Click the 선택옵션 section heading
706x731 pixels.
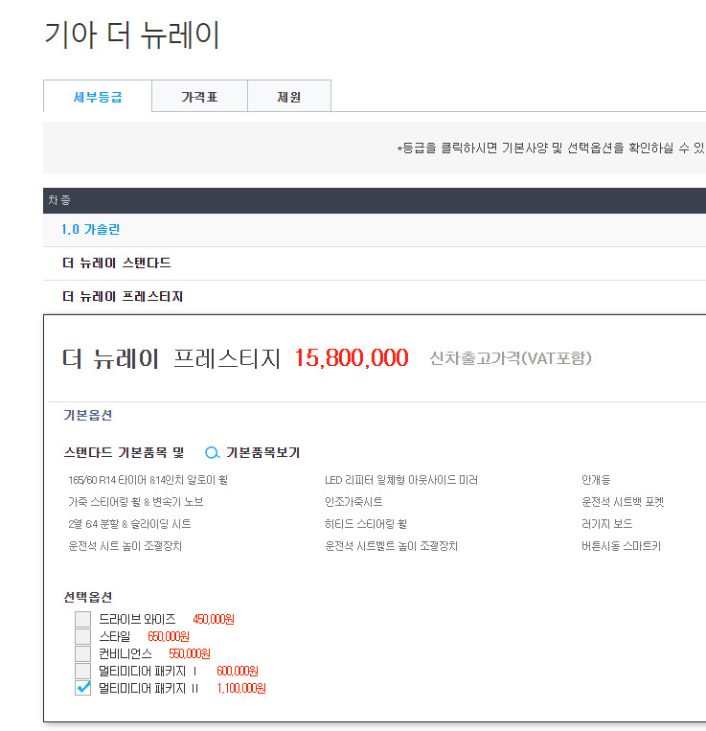[88, 597]
